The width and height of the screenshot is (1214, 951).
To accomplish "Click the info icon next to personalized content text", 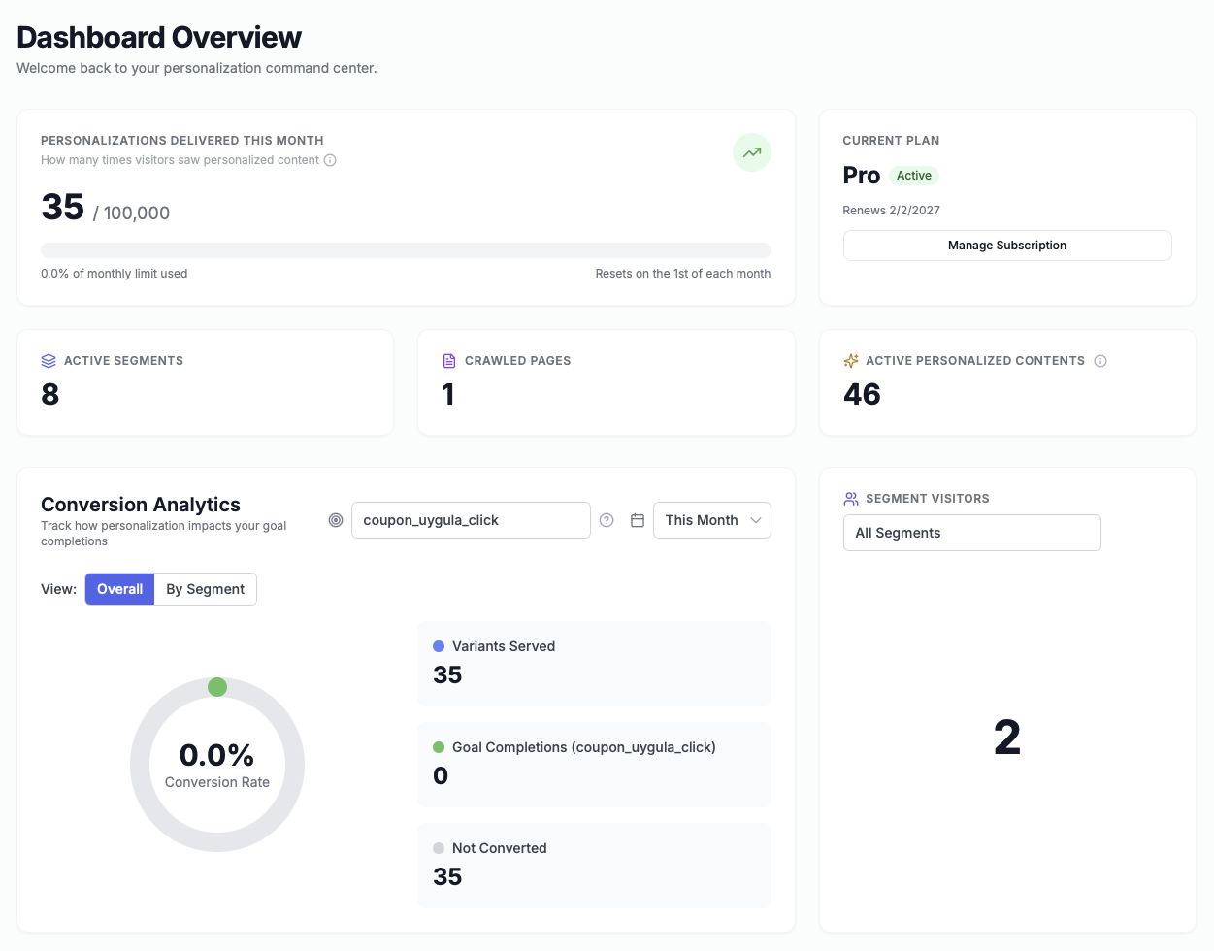I will pos(330,159).
